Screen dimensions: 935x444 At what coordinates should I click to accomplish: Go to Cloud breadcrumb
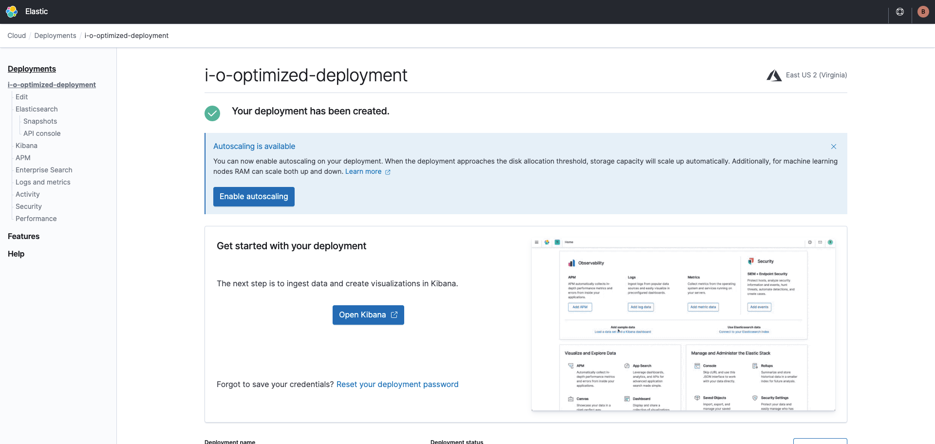click(17, 36)
